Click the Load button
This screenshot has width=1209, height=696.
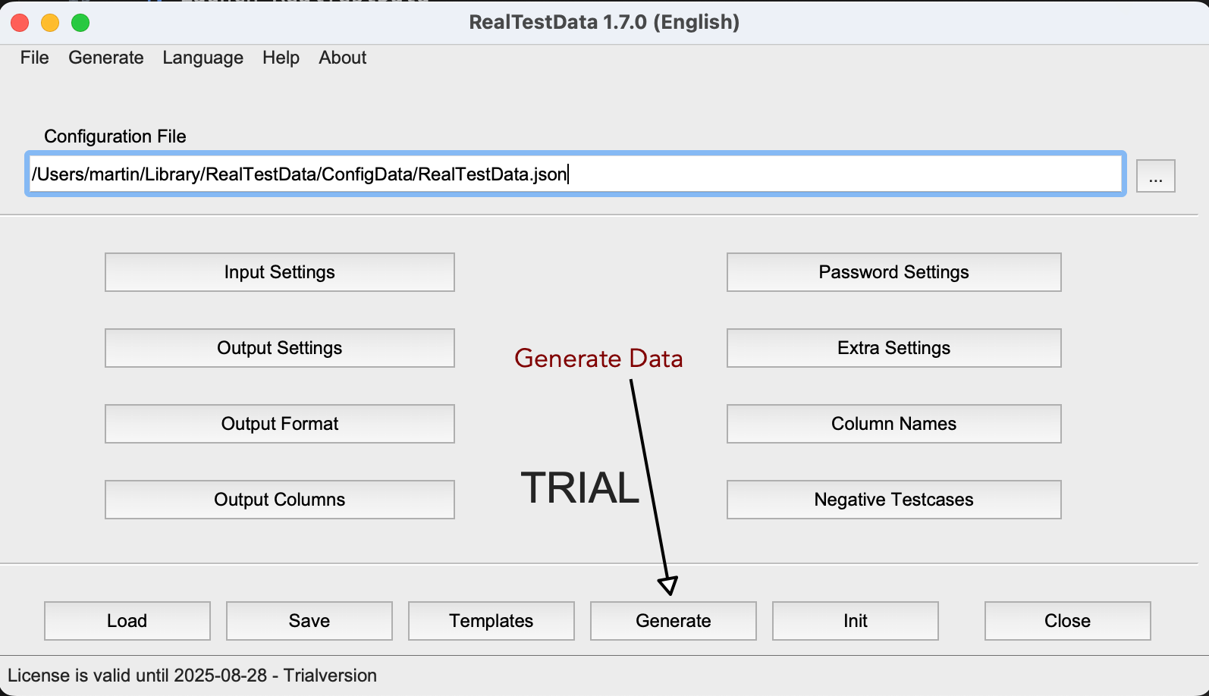tap(127, 621)
